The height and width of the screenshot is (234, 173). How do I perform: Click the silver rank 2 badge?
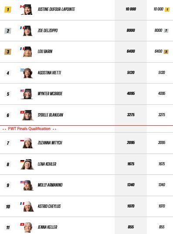(8, 31)
